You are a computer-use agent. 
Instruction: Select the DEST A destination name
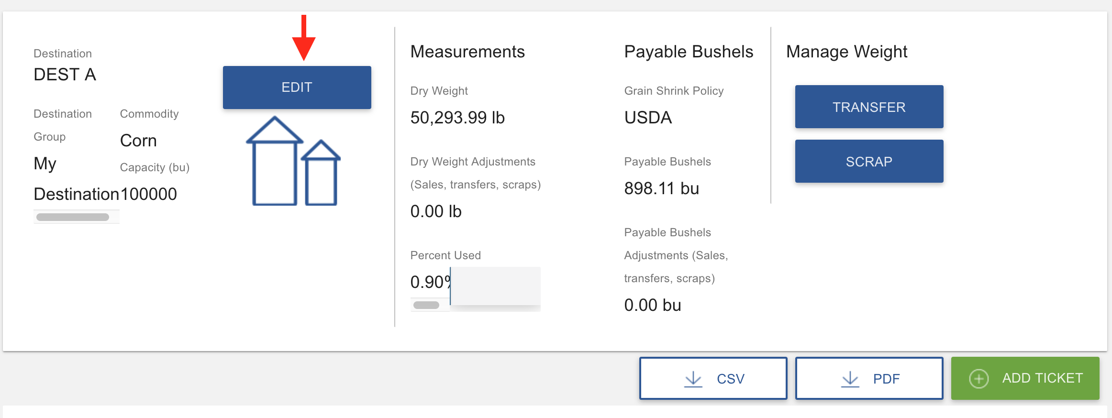pos(65,75)
